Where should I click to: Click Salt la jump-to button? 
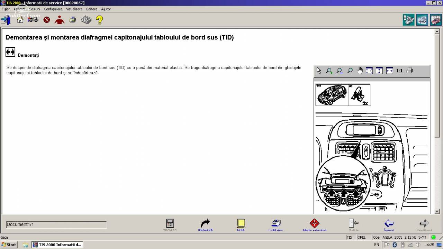click(354, 225)
